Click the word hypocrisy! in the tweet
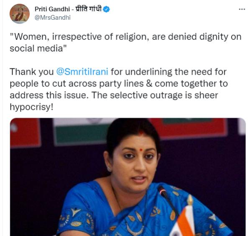The width and height of the screenshot is (251, 236). (31, 107)
